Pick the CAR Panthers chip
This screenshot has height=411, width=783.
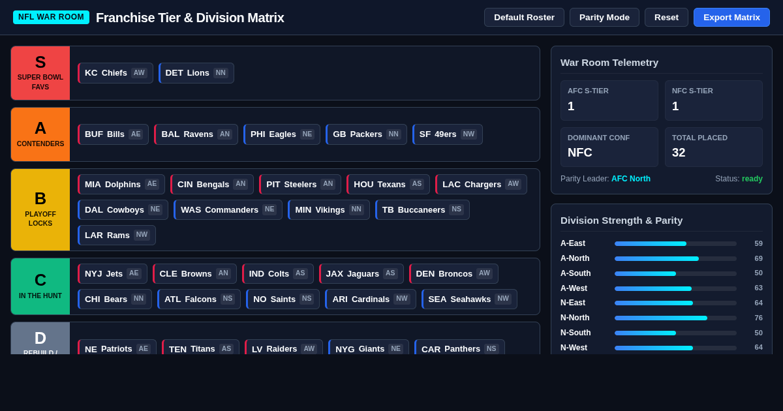459,348
